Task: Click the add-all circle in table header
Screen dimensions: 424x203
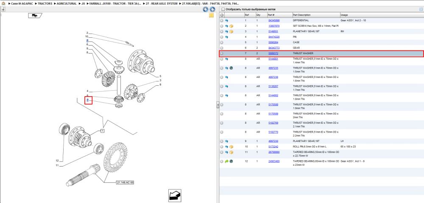Action: click(x=222, y=15)
